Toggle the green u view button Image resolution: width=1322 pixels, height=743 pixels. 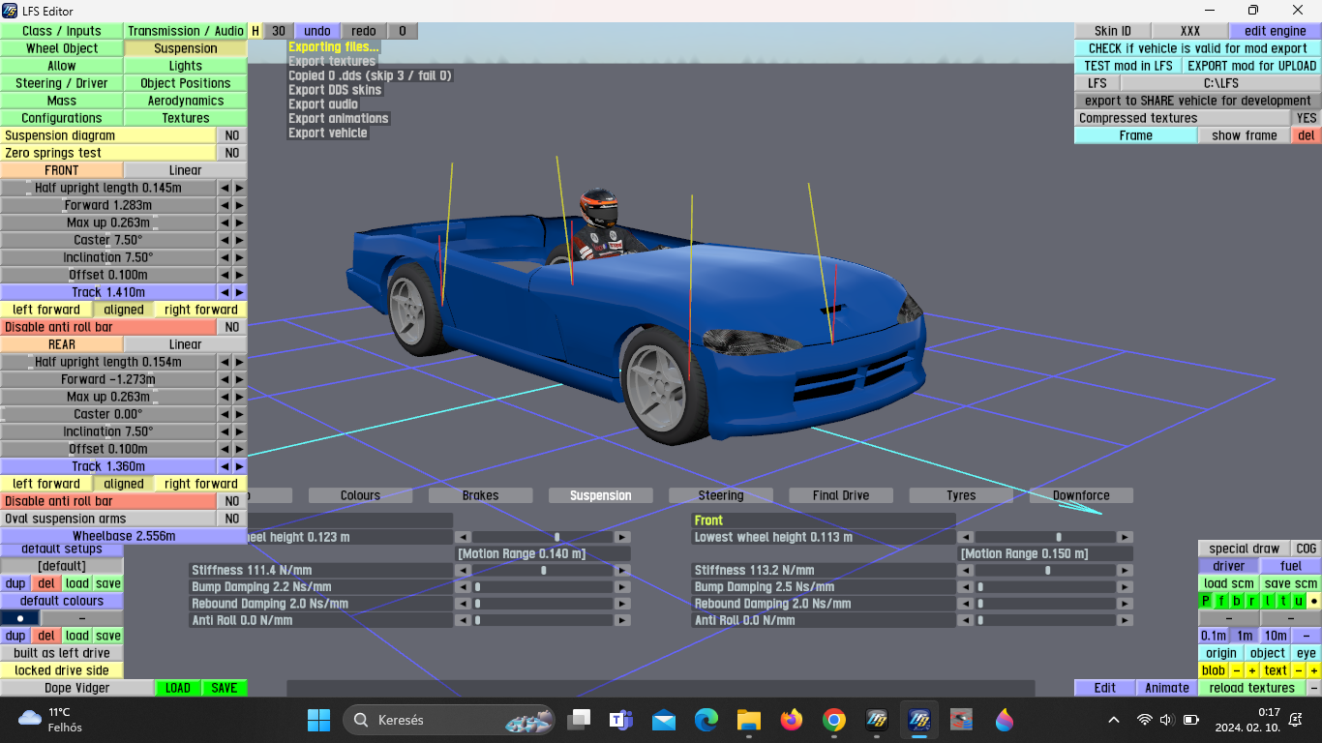1299,601
